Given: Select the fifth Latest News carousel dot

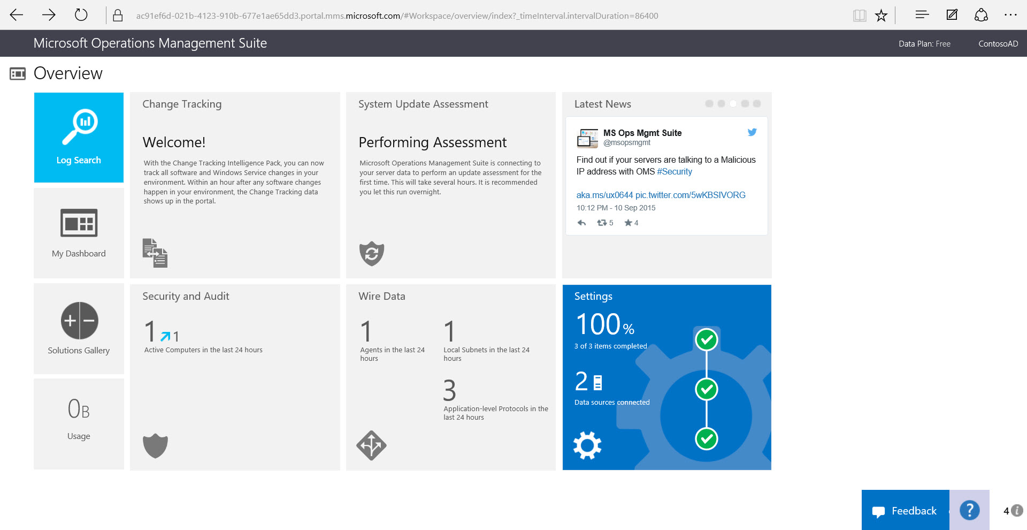Looking at the screenshot, I should pyautogui.click(x=756, y=104).
